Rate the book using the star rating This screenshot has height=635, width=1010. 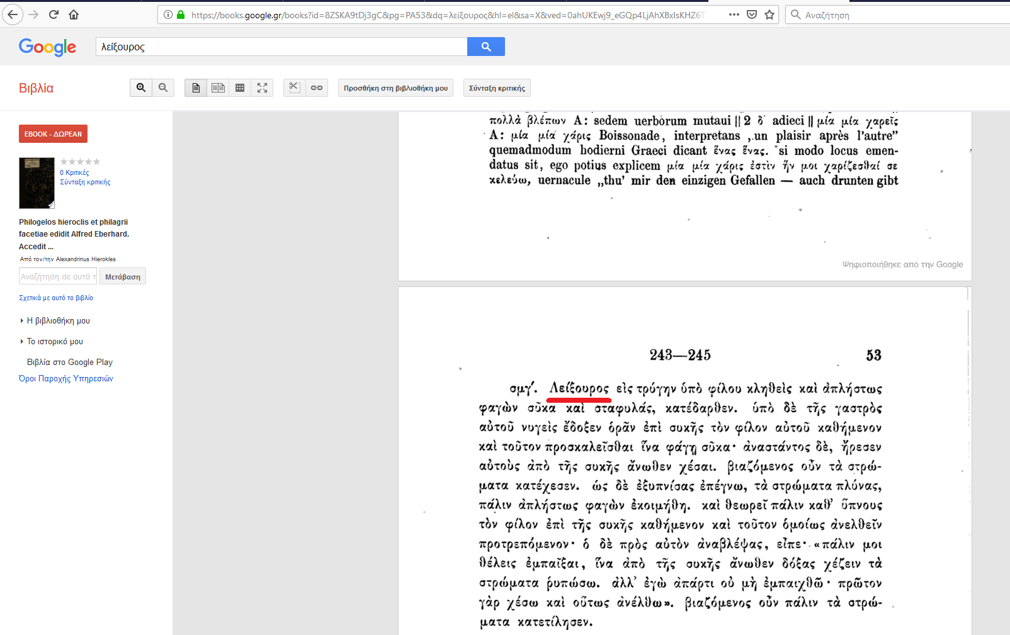click(x=80, y=162)
